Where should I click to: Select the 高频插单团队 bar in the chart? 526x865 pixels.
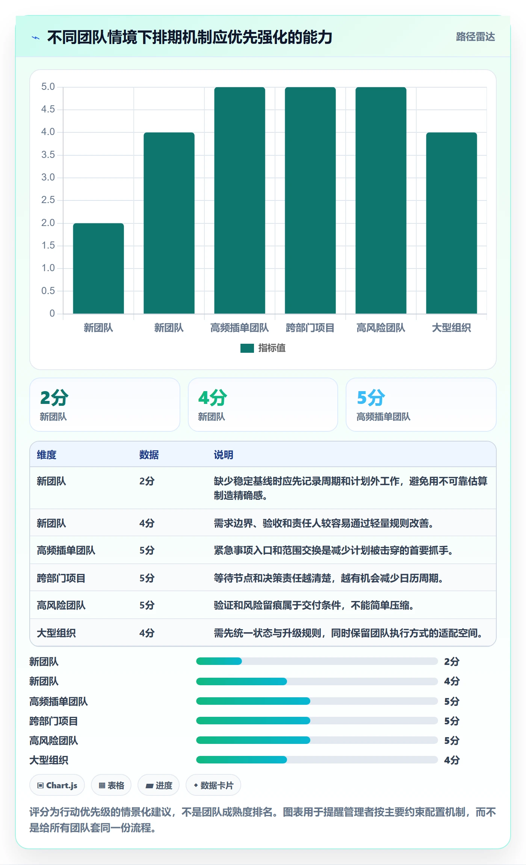[x=240, y=200]
